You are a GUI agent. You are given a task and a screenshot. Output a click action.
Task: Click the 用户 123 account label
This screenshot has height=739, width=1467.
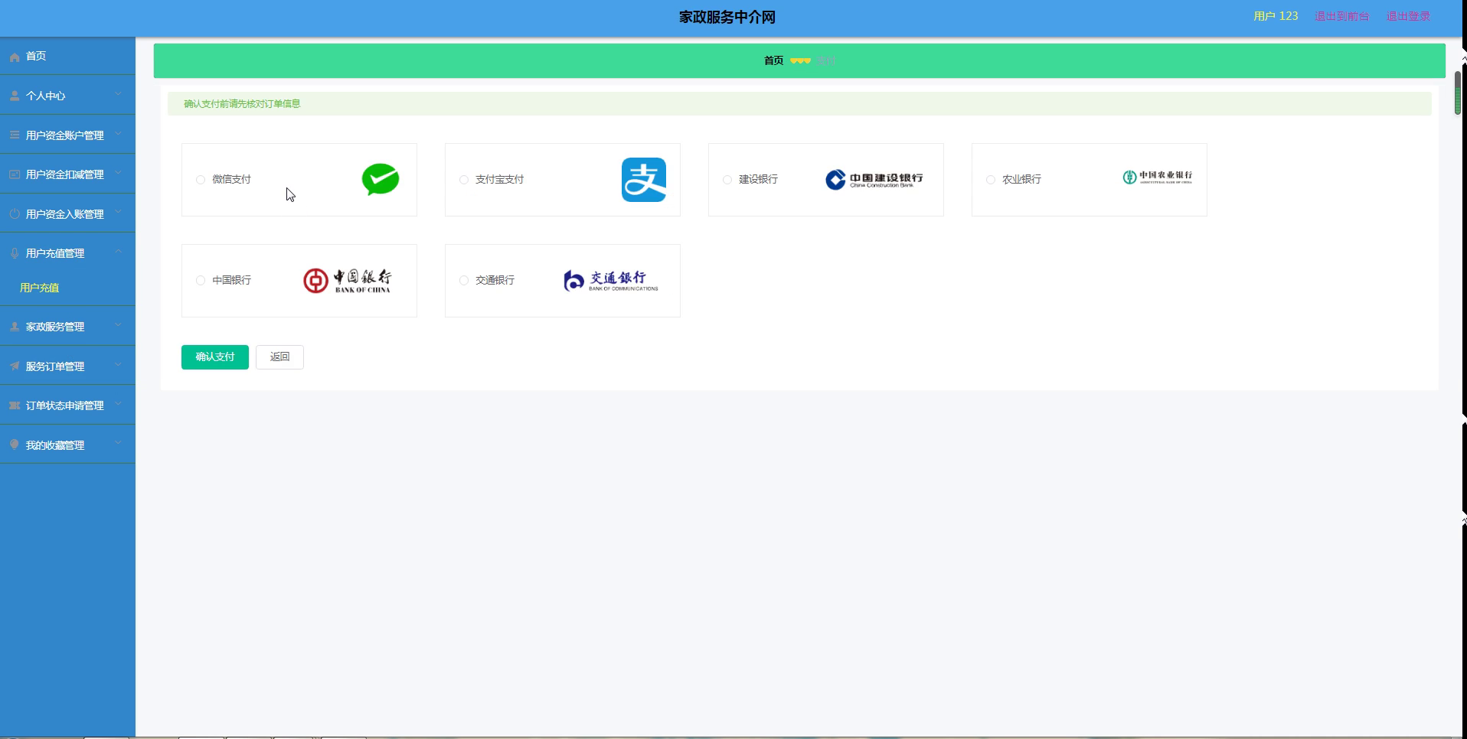point(1276,16)
